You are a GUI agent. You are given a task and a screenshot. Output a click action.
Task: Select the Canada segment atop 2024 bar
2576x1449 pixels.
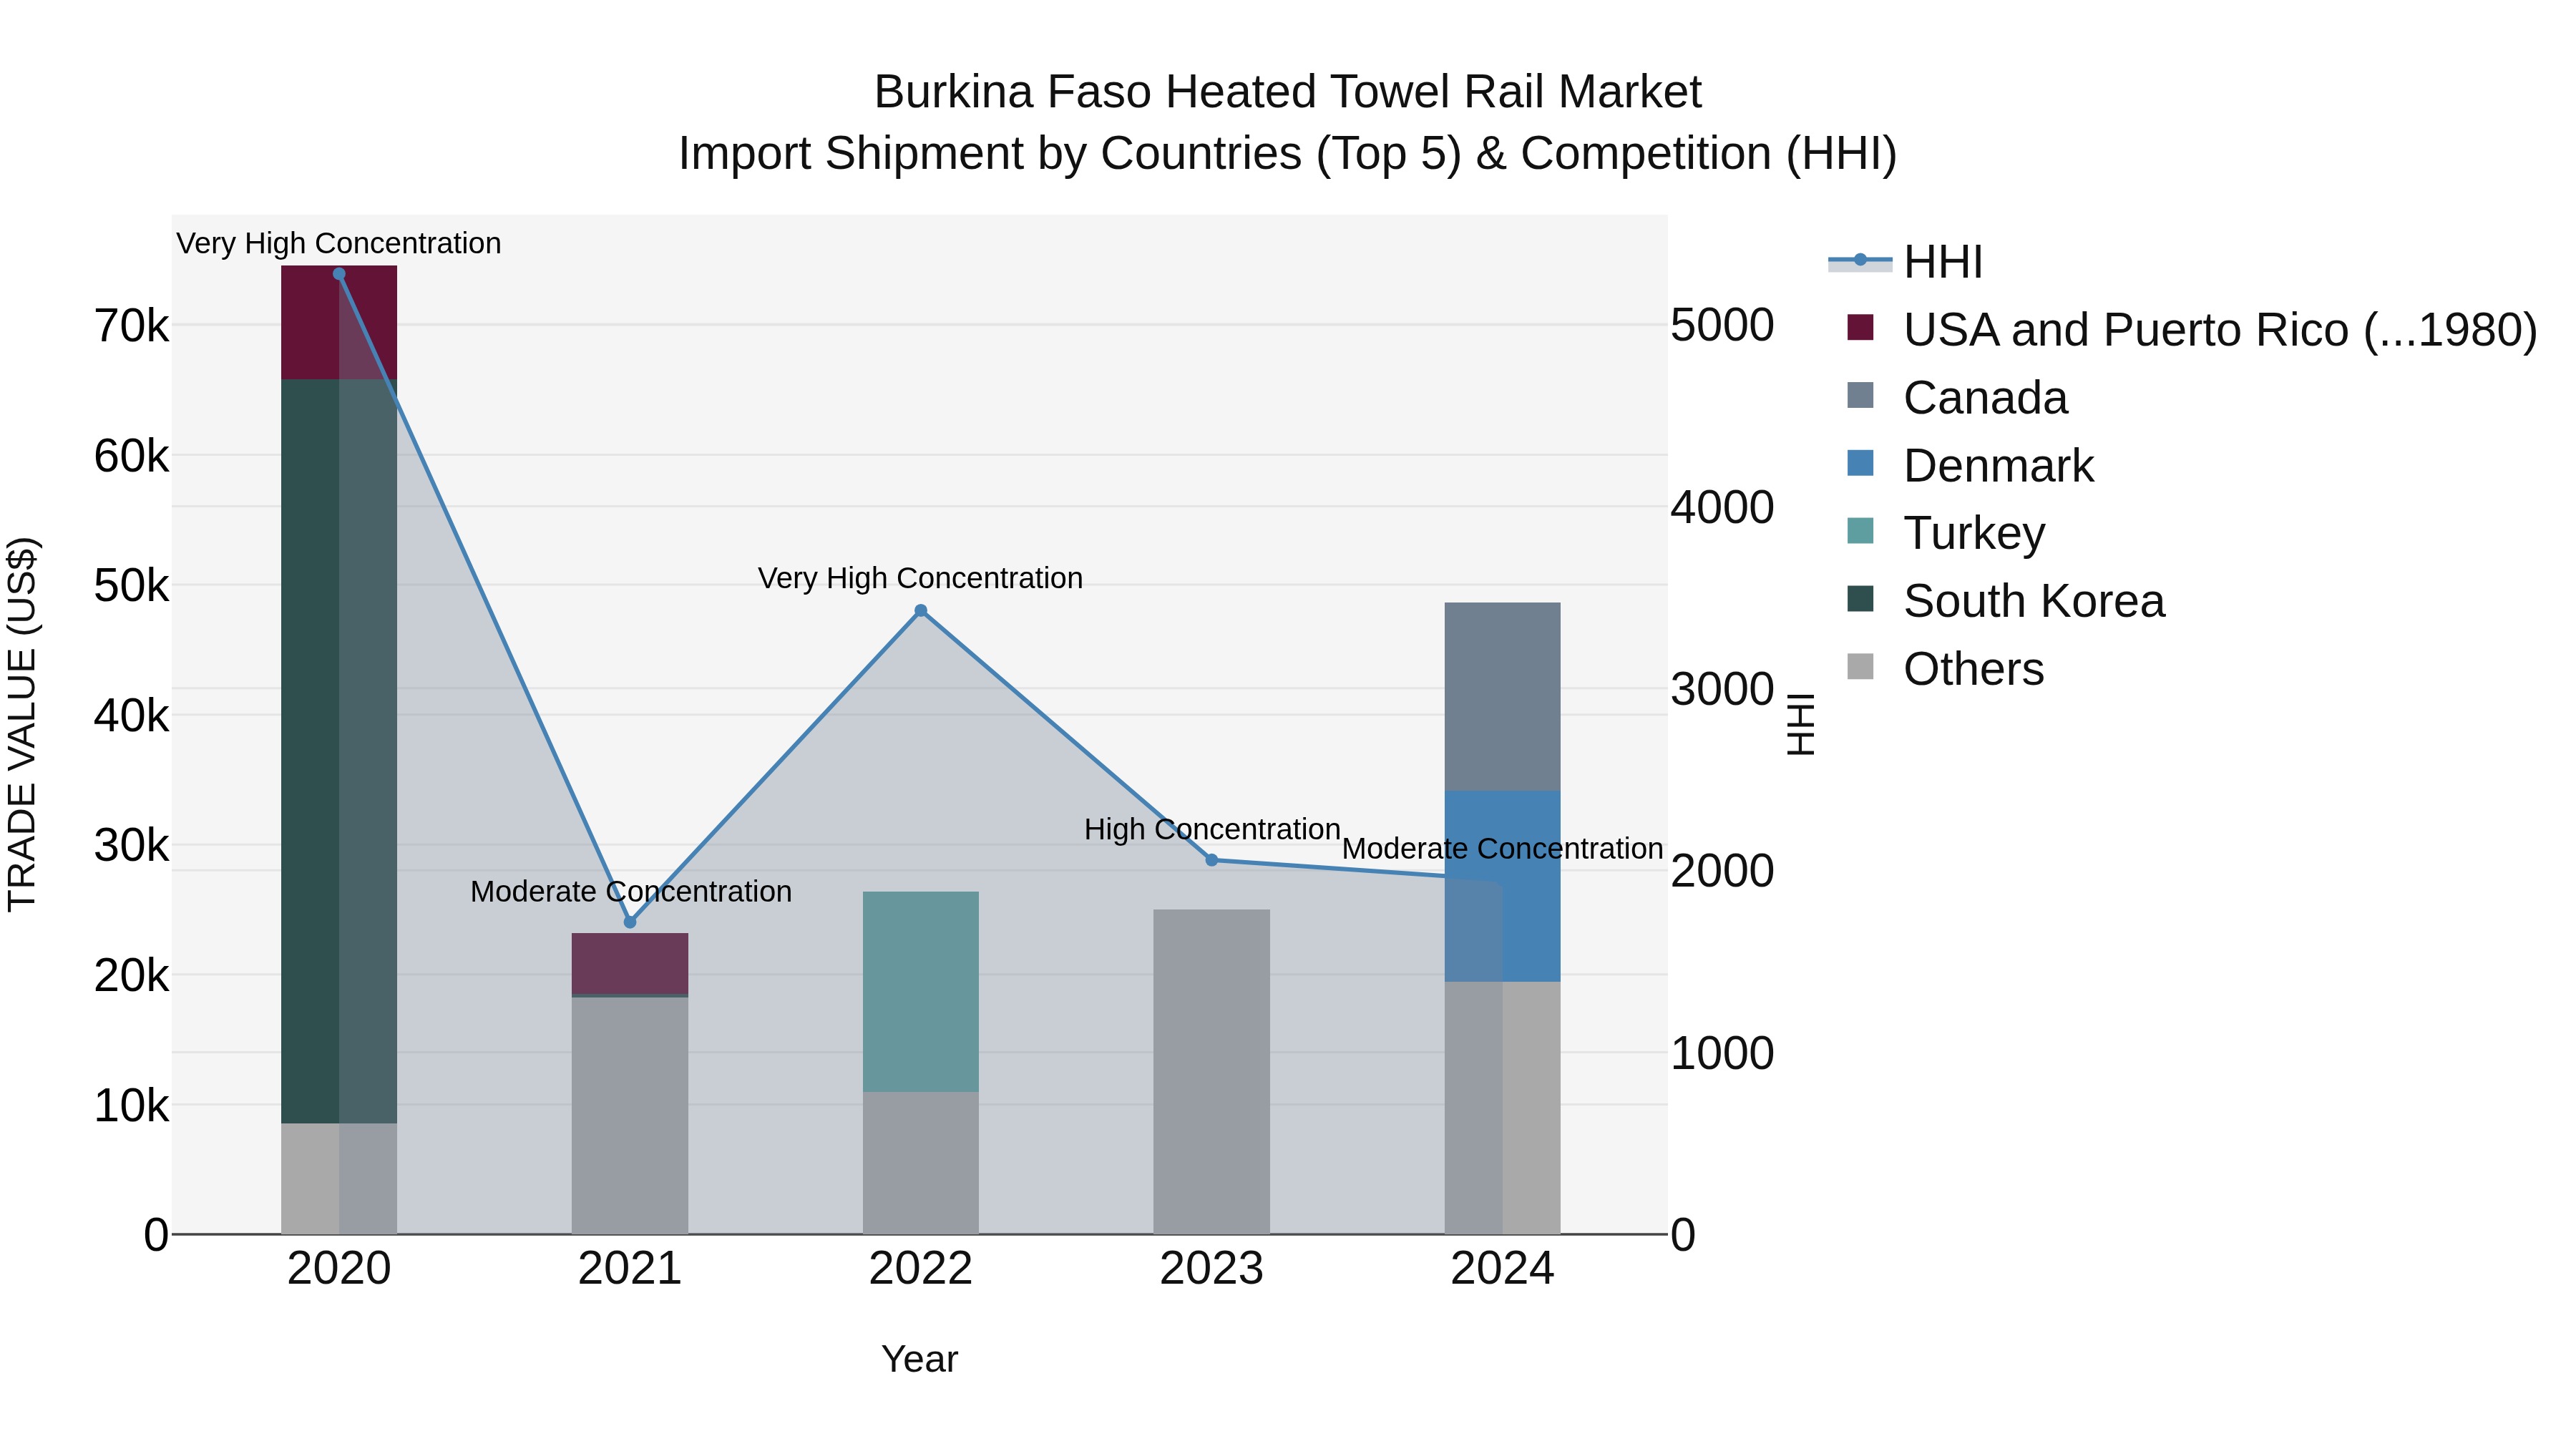(x=1503, y=697)
